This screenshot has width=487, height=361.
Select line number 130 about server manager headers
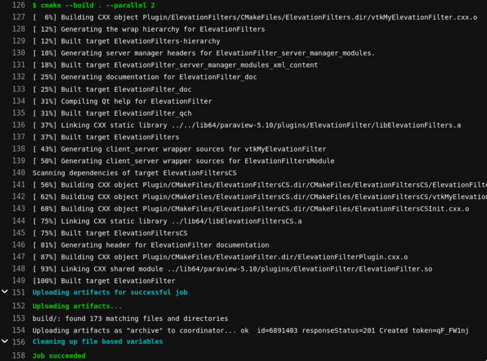coord(19,53)
